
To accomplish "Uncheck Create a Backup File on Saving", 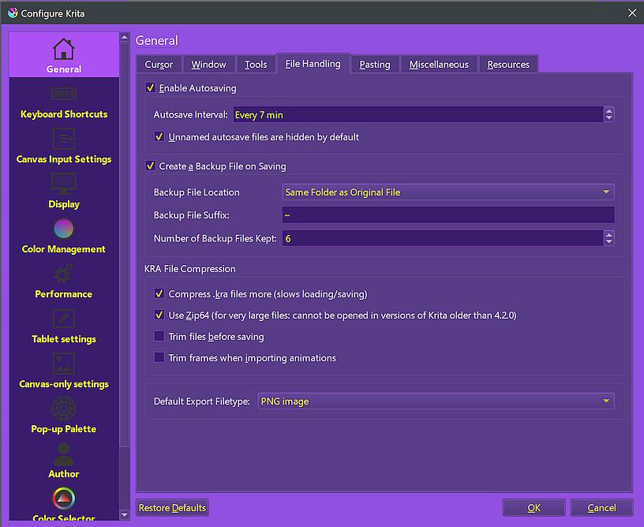I will click(x=150, y=166).
